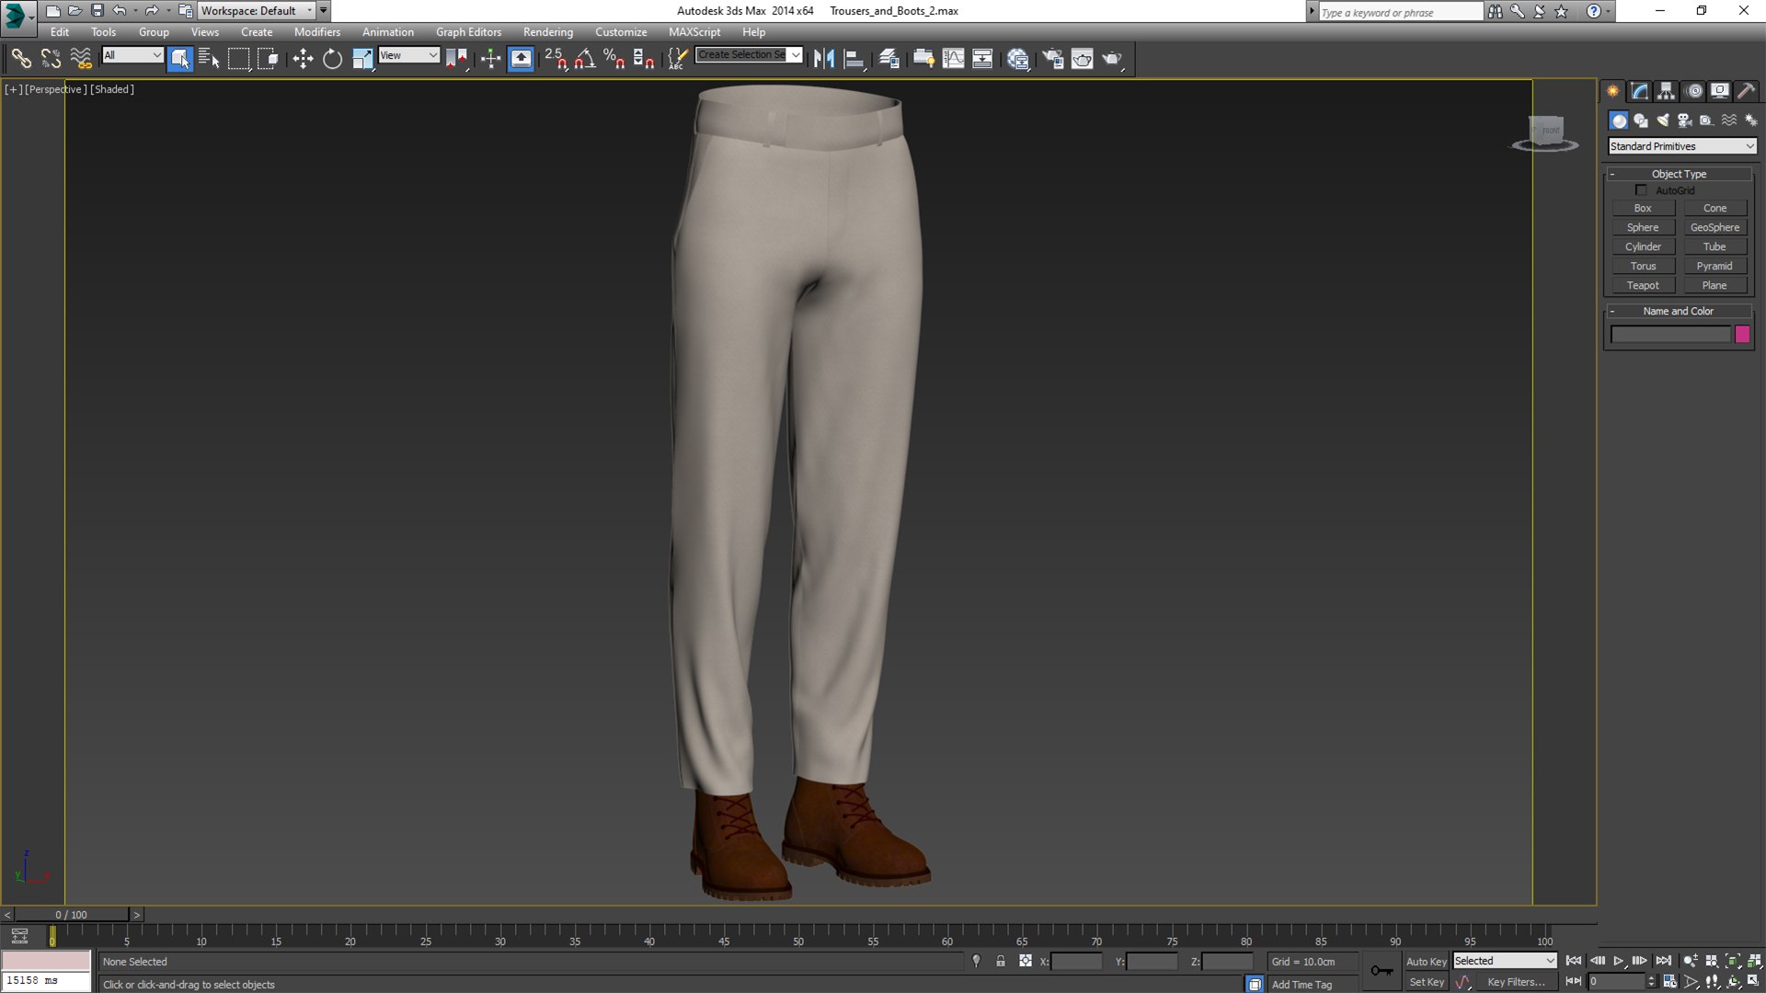Open the Create Selection Set dropdown
Image resolution: width=1766 pixels, height=993 pixels.
[749, 55]
